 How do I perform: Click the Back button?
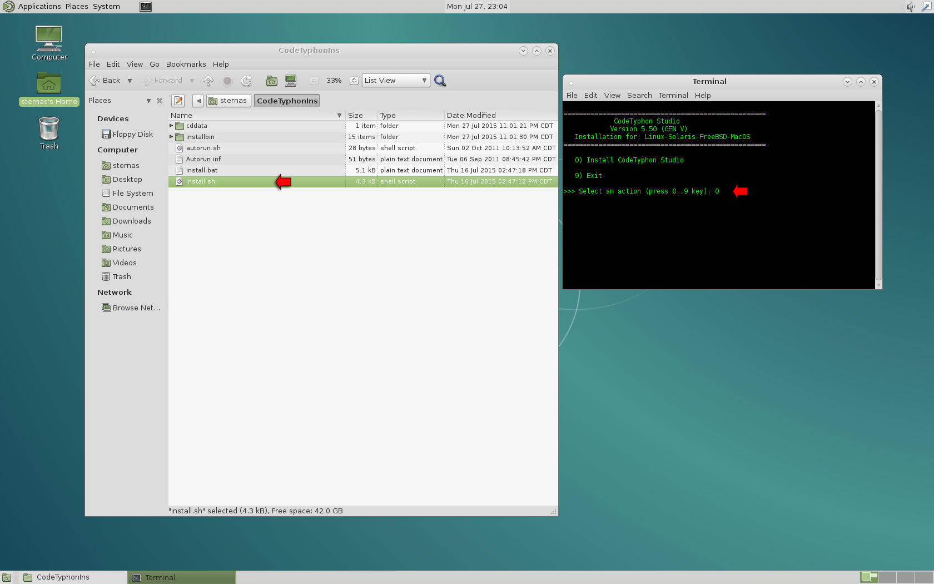(x=106, y=81)
